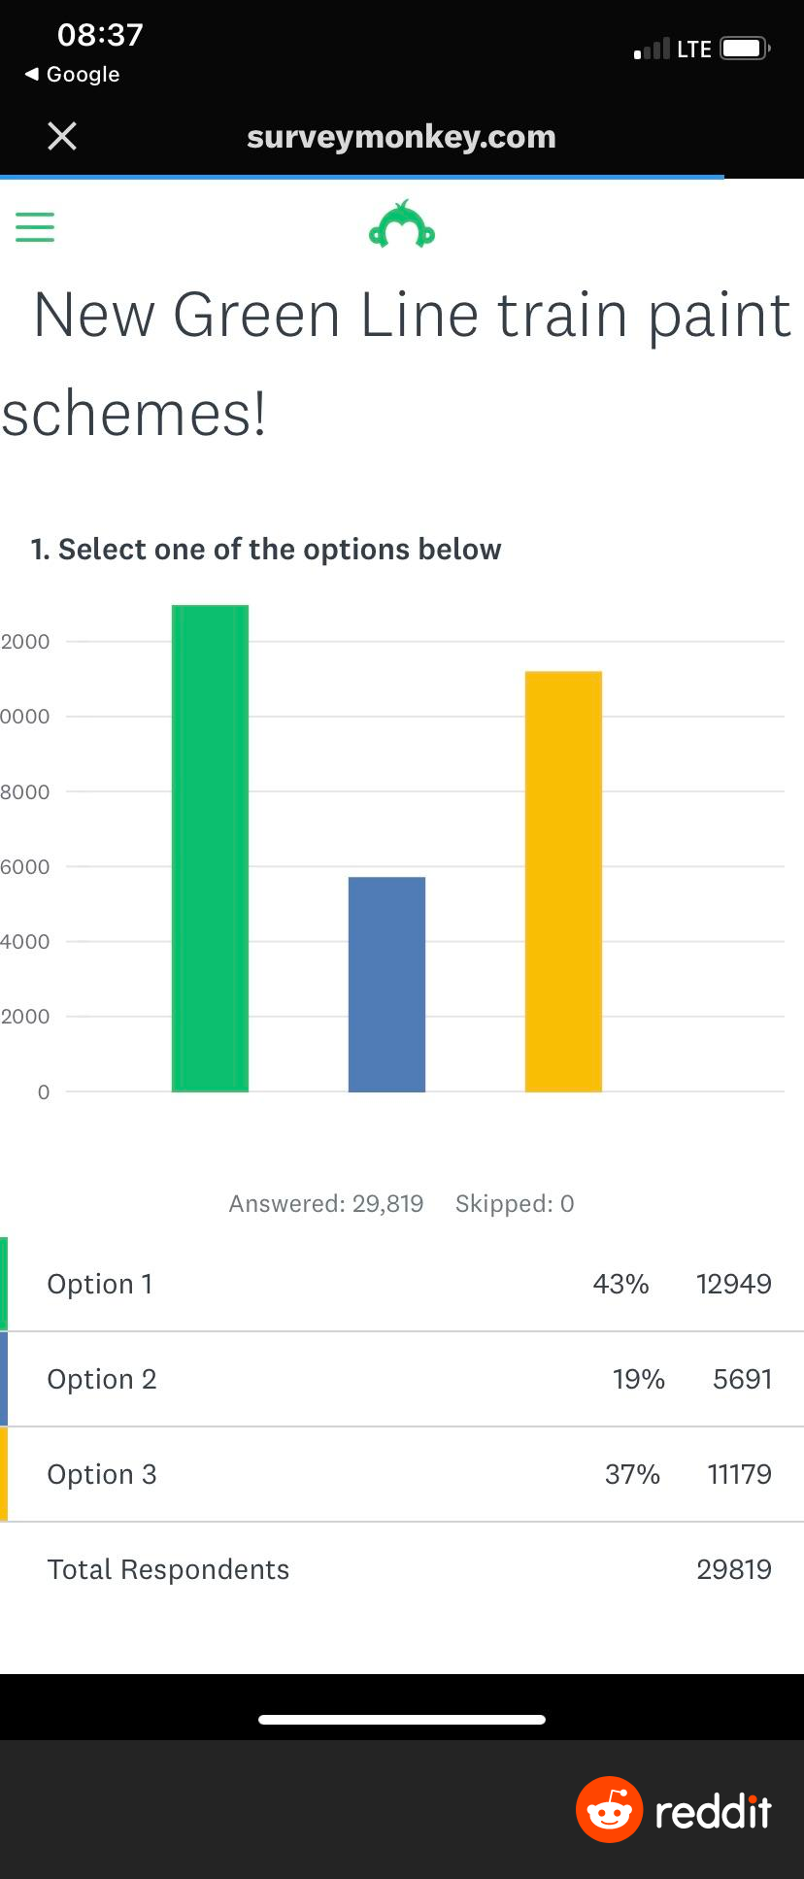The width and height of the screenshot is (804, 1879).
Task: Tap the Answered: 29,819 label
Action: pyautogui.click(x=326, y=1204)
